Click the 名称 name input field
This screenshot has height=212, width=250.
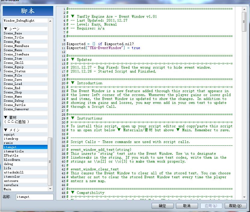click(35, 197)
